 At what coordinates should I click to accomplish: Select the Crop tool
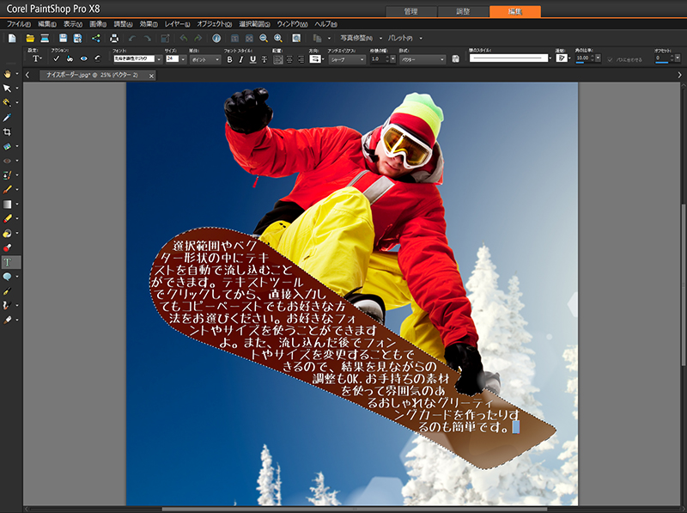click(x=7, y=132)
